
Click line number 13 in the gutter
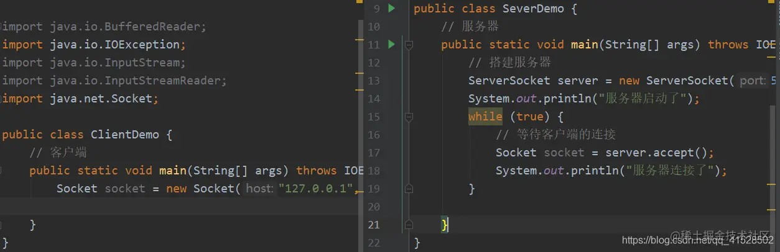(x=374, y=81)
